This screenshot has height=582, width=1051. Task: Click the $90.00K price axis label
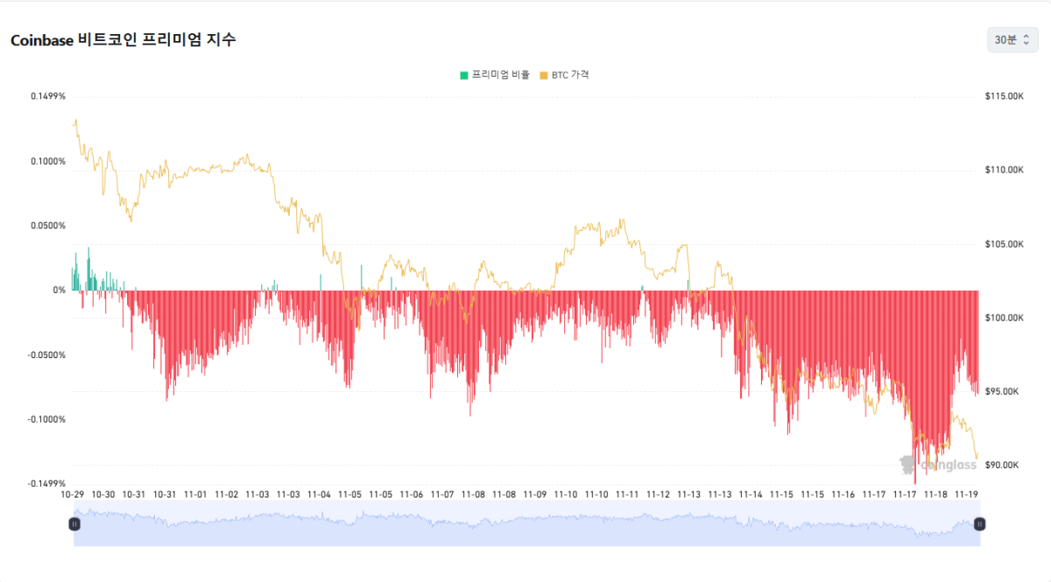pos(1004,465)
